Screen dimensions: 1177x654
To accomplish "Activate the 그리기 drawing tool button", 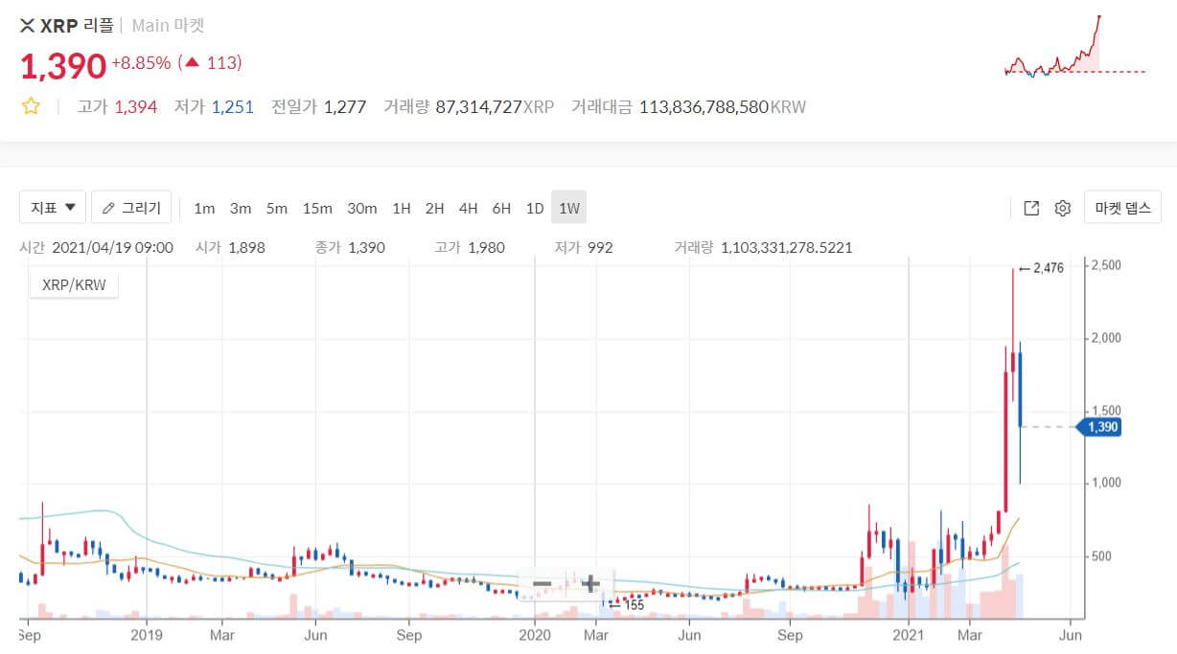I will point(131,207).
